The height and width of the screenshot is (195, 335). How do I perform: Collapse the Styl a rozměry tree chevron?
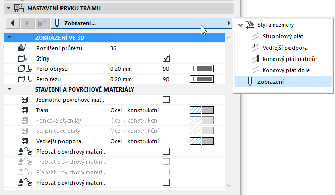tap(240, 25)
